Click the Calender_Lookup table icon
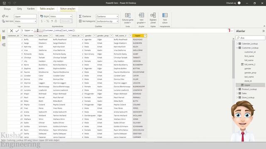266x149 pixels. 240,43
